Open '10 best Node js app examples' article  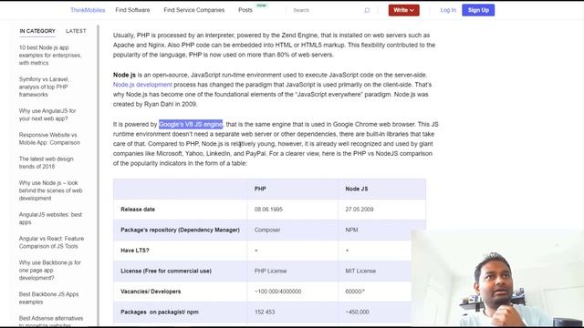(50, 55)
